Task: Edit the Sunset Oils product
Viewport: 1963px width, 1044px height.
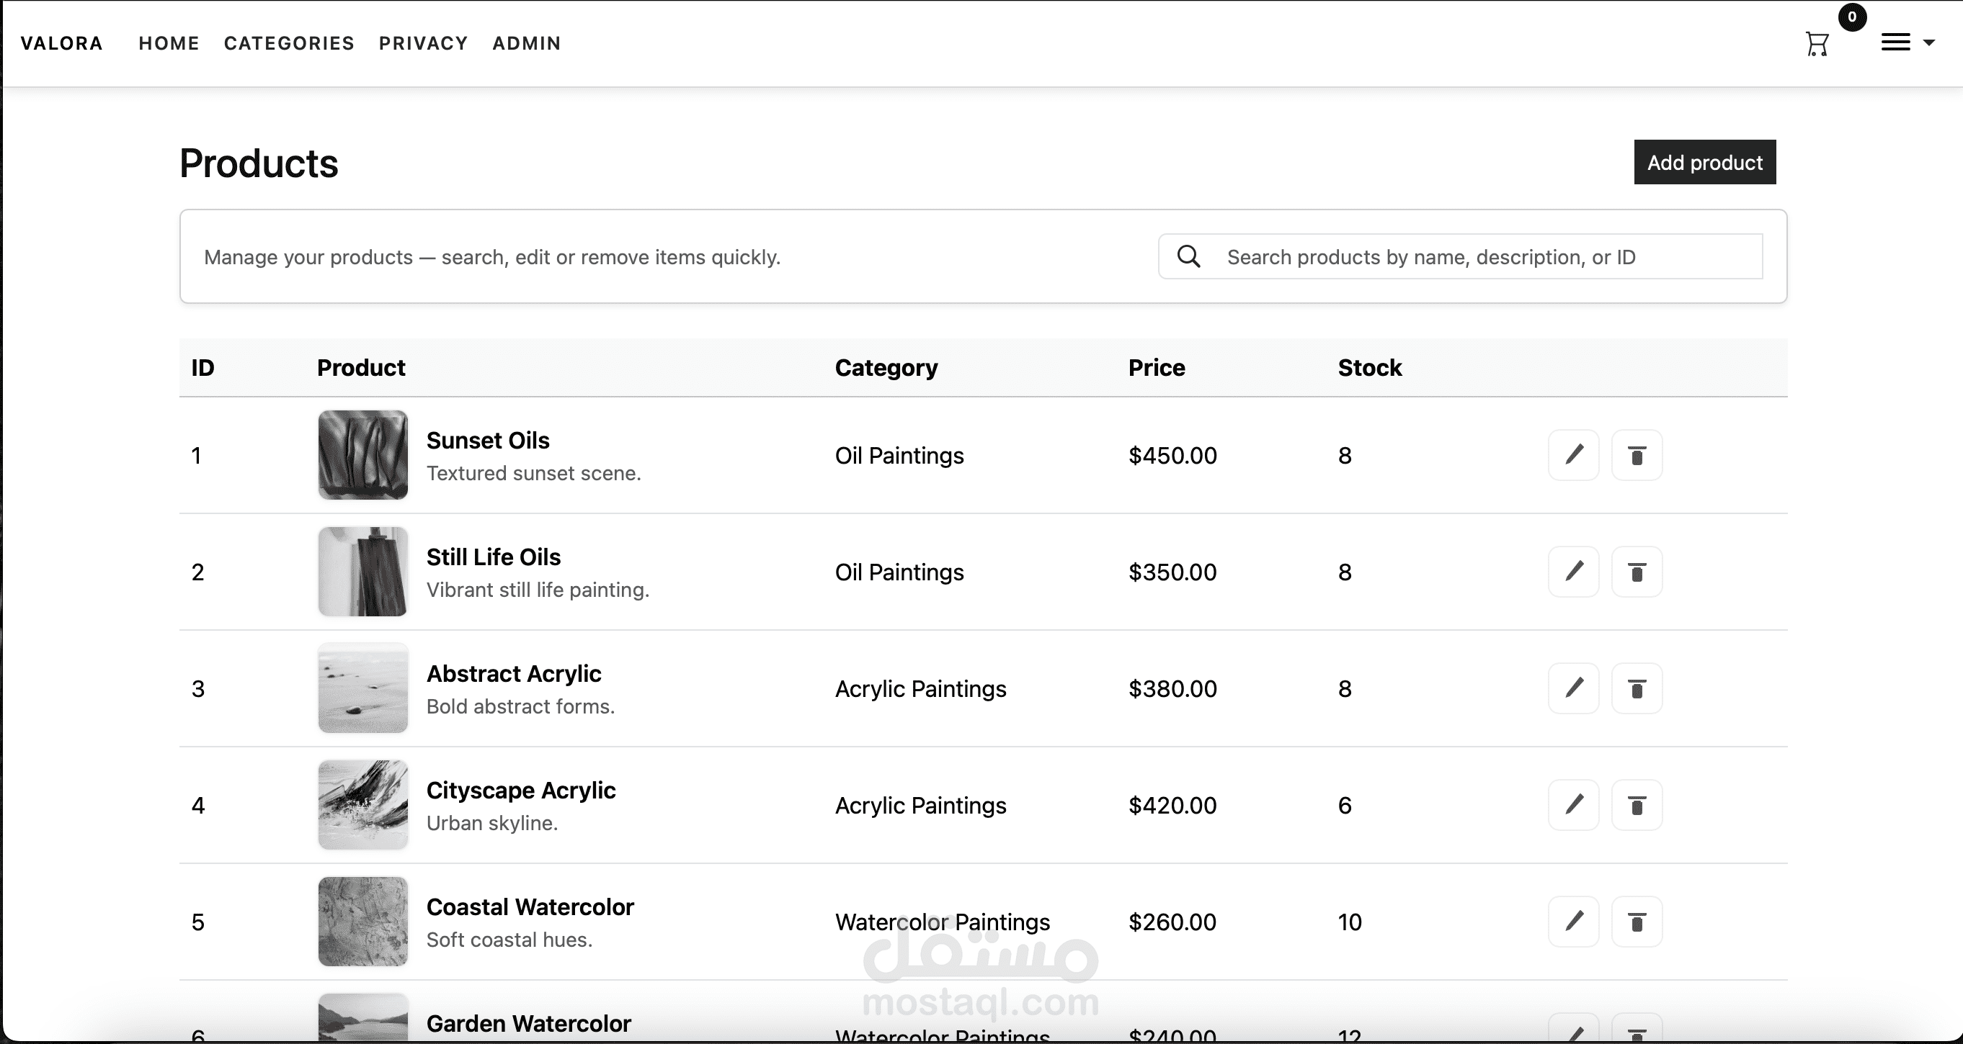Action: click(1574, 455)
